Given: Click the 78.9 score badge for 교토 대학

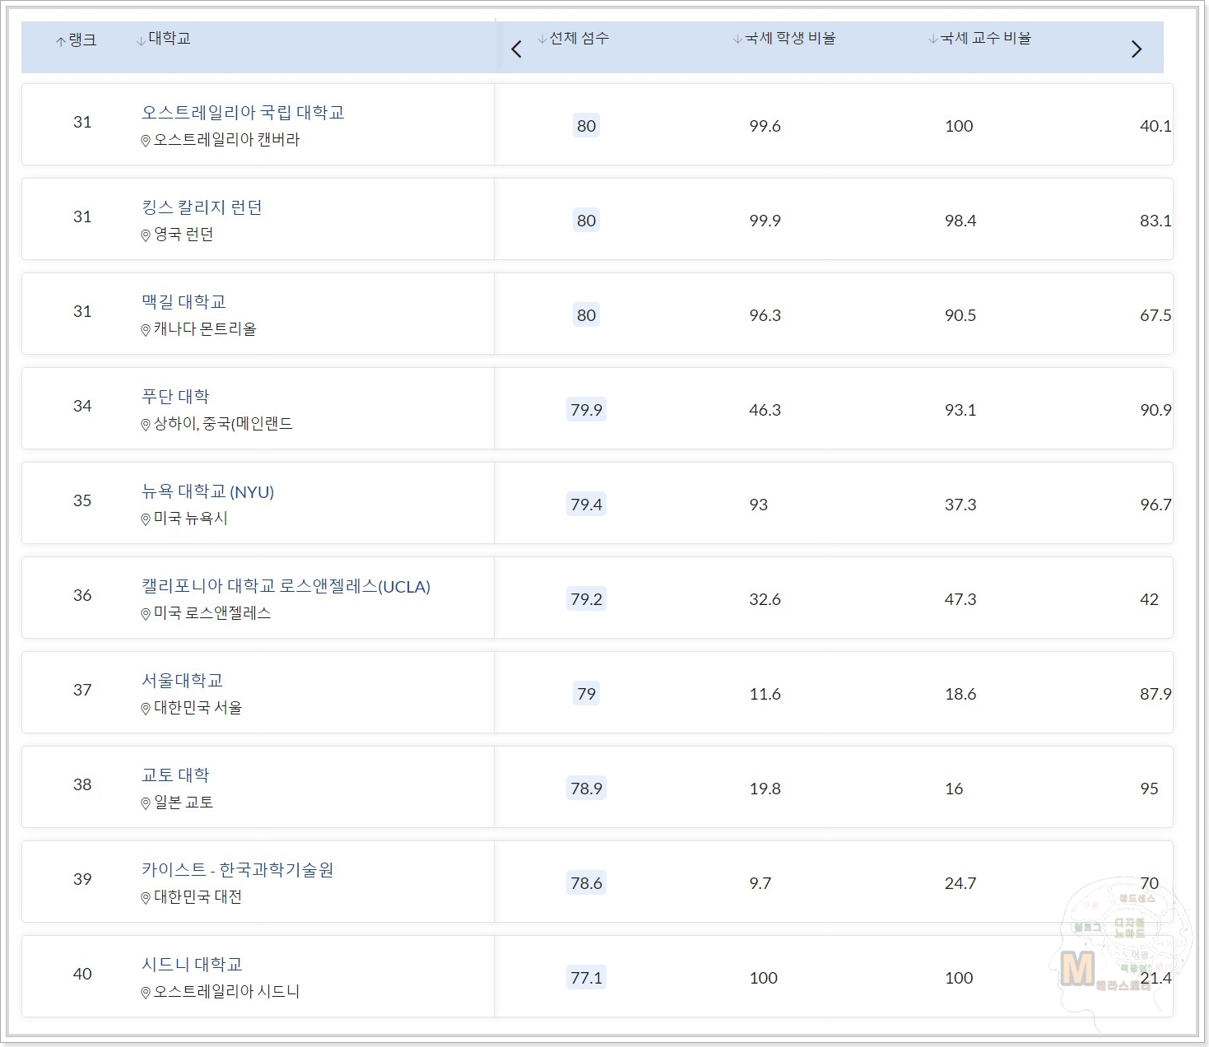Looking at the screenshot, I should [586, 789].
